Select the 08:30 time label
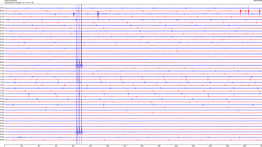This screenshot has width=262, height=147. point(2,57)
